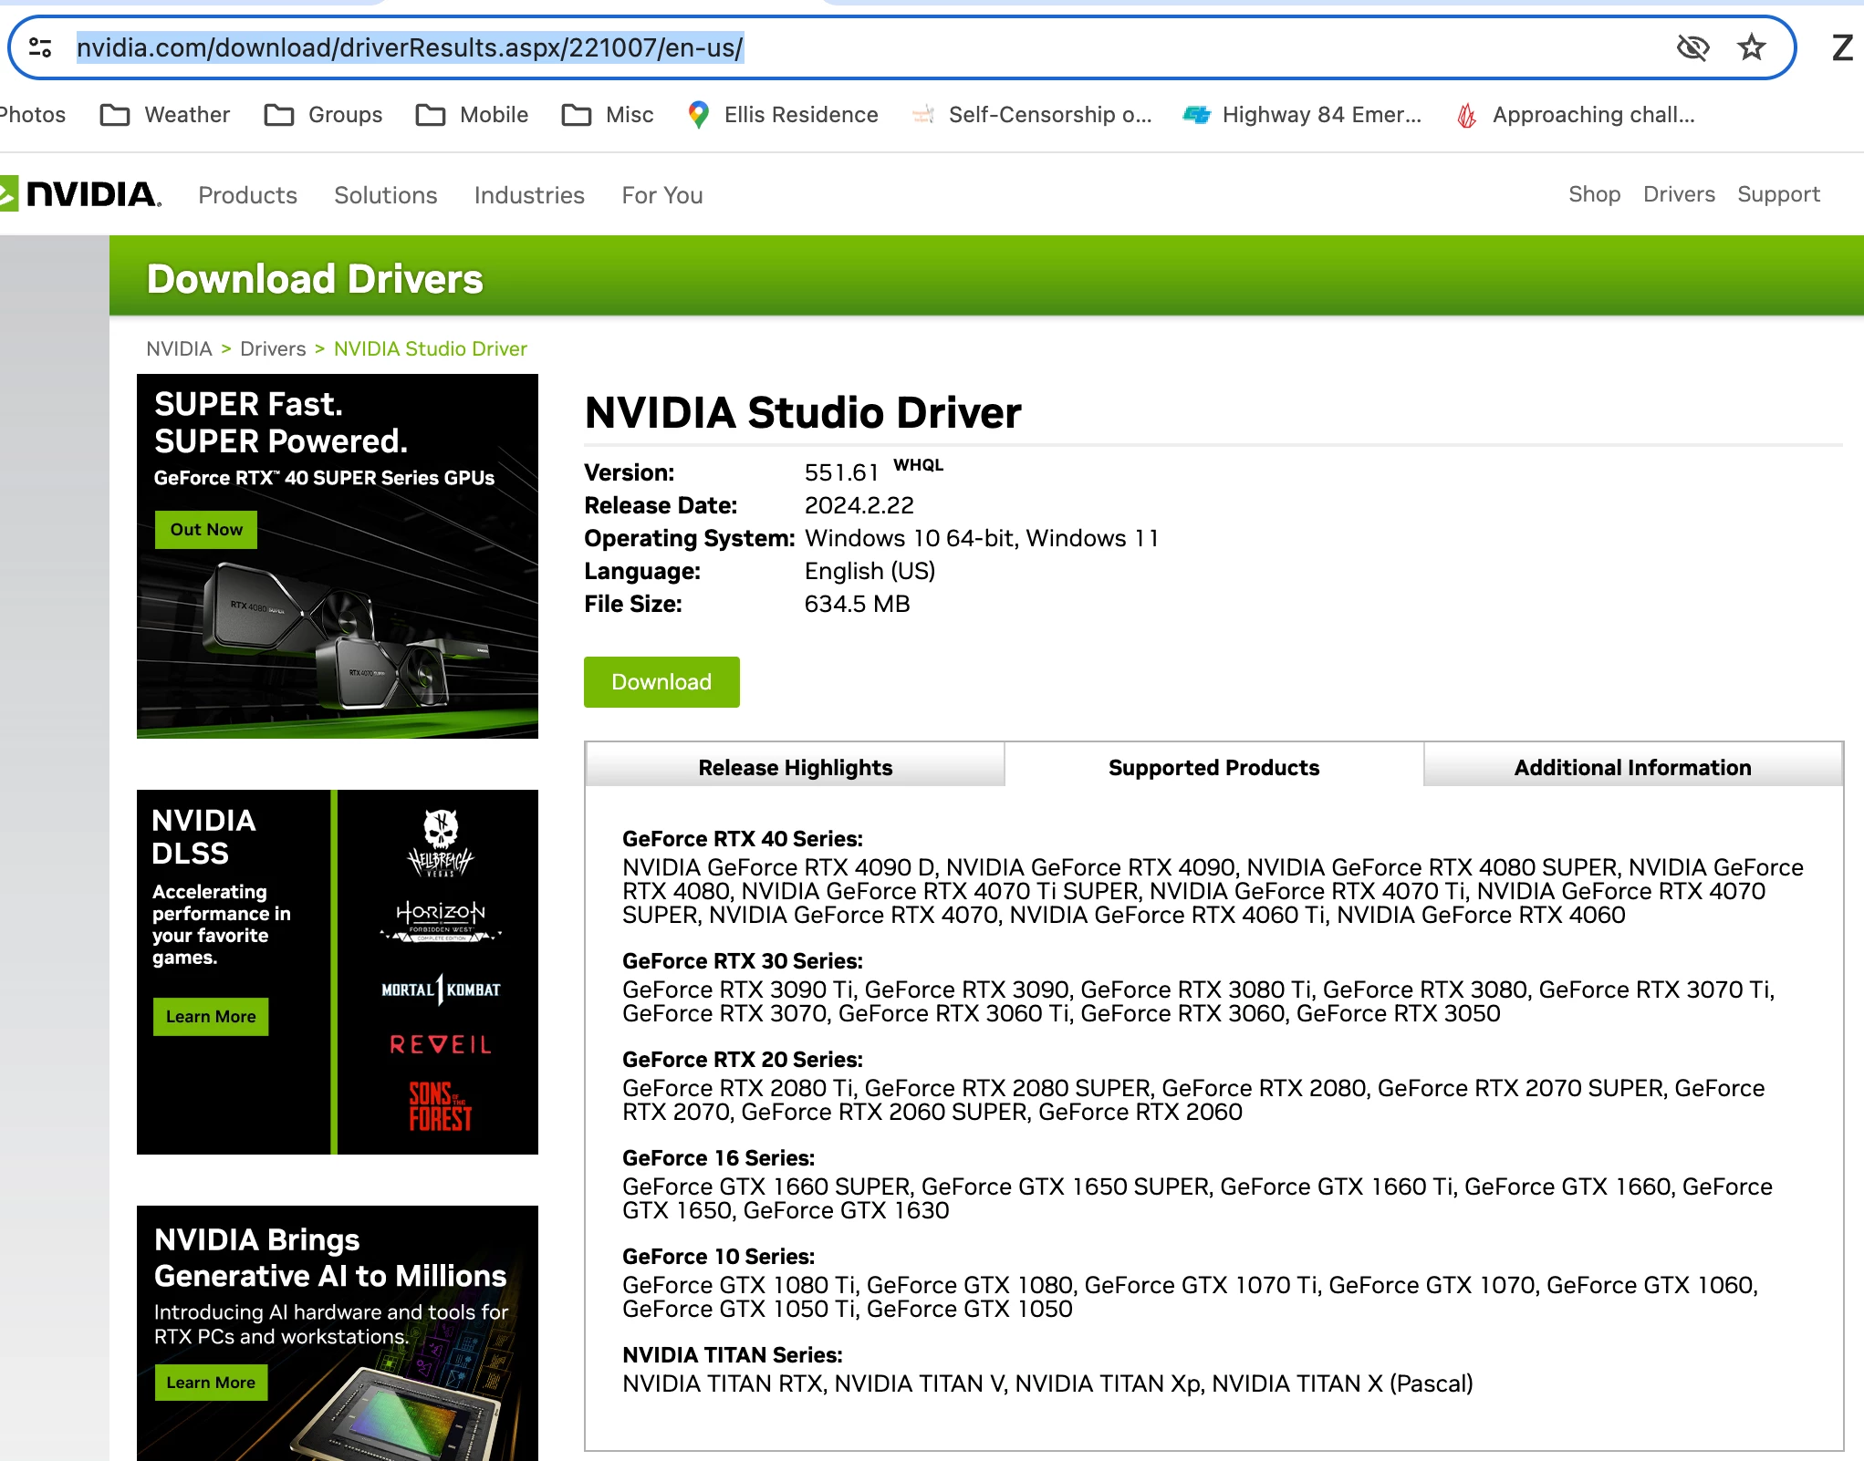1864x1461 pixels.
Task: Open the Misc bookmarks folder
Action: pos(608,115)
